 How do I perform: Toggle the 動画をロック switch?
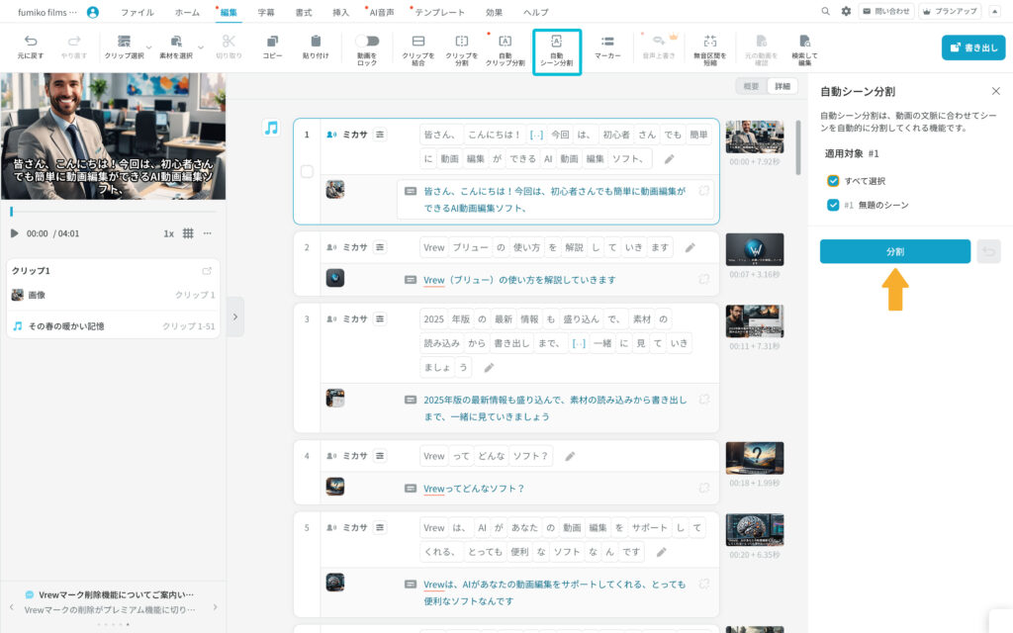(367, 42)
